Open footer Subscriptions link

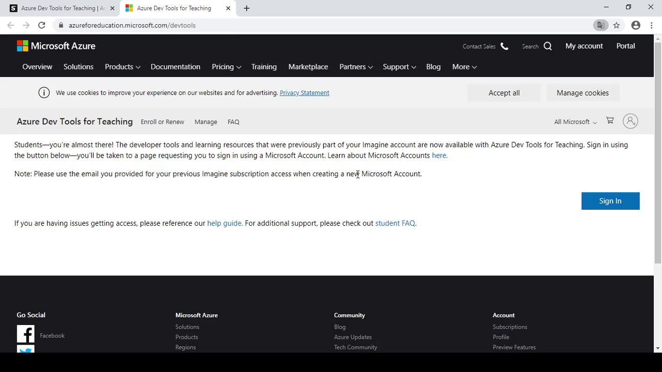510,327
